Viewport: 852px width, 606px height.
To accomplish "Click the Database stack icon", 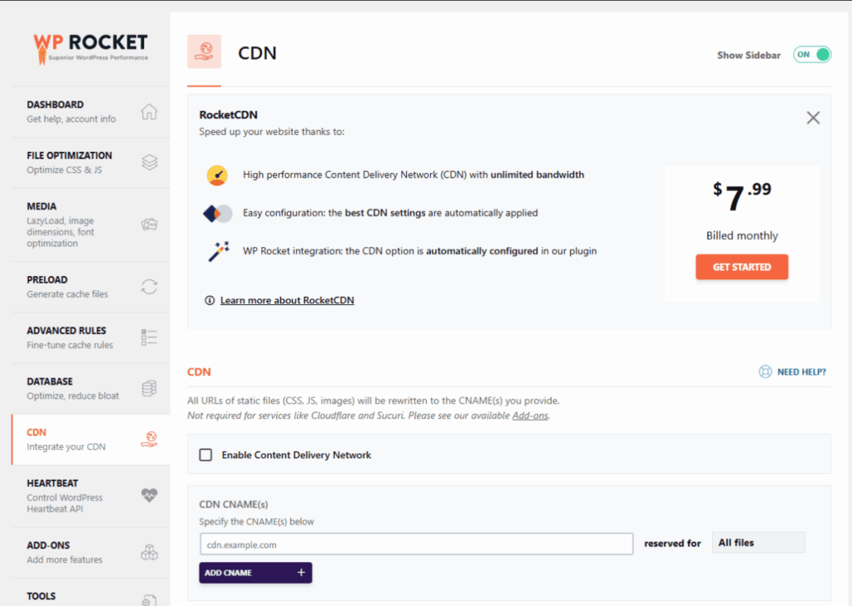I will coord(148,387).
